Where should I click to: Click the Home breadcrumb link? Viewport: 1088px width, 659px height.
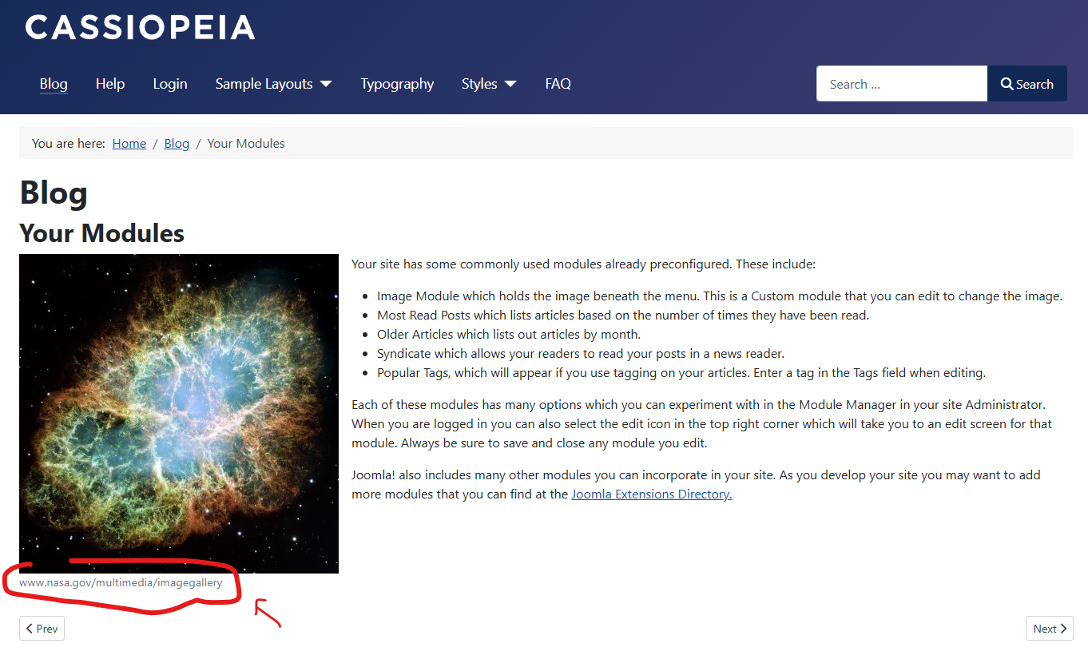[129, 144]
